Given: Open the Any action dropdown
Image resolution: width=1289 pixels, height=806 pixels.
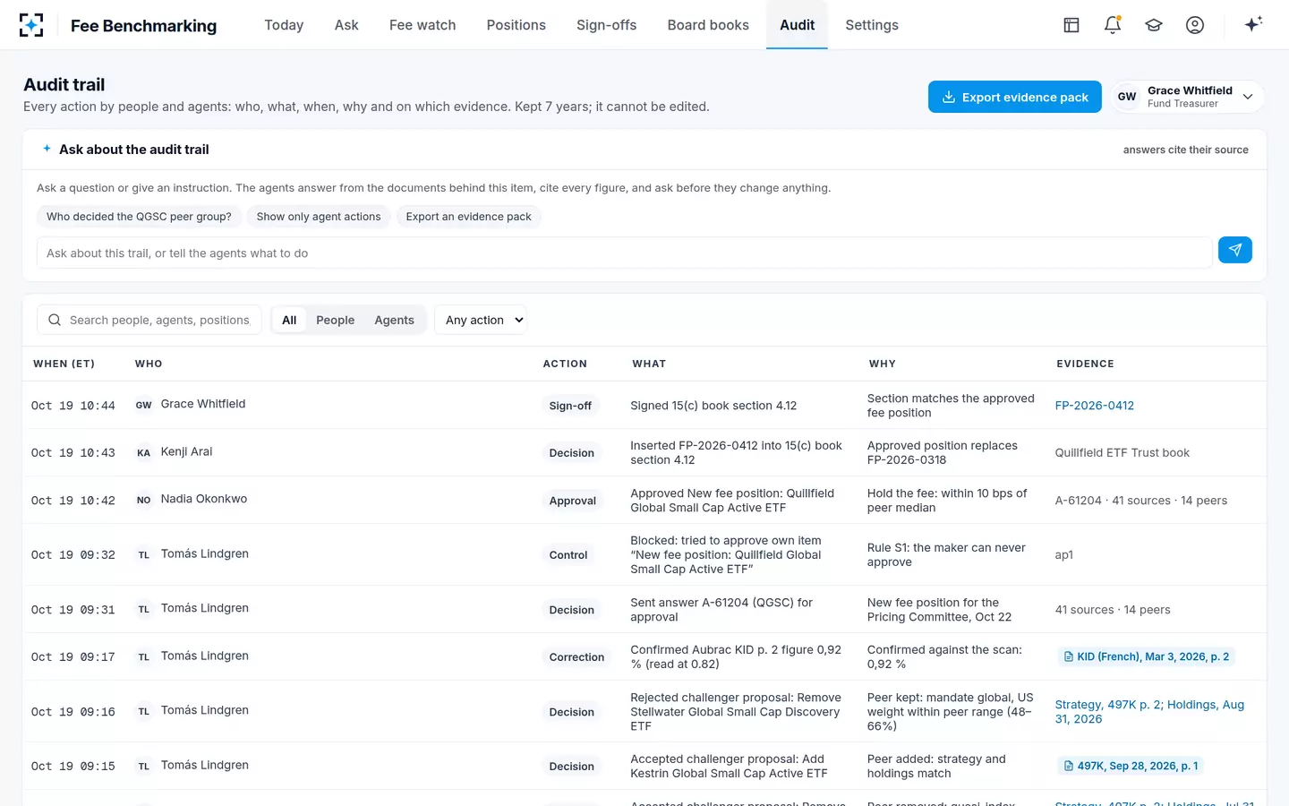Looking at the screenshot, I should point(481,320).
